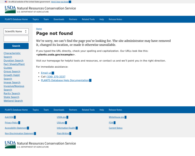Screen dimensions: 195x156
Task: Open PLANTS Database Help Documentation link
Action: pyautogui.click(x=65, y=80)
